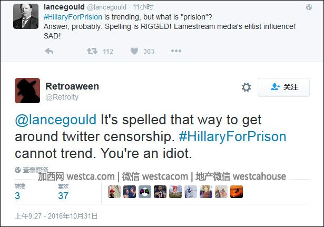324x227 pixels.
Task: Open the @lancegould mention link
Action: pos(56,120)
